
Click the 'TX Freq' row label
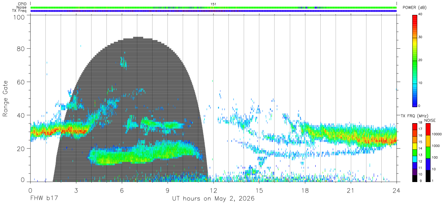[20, 11]
